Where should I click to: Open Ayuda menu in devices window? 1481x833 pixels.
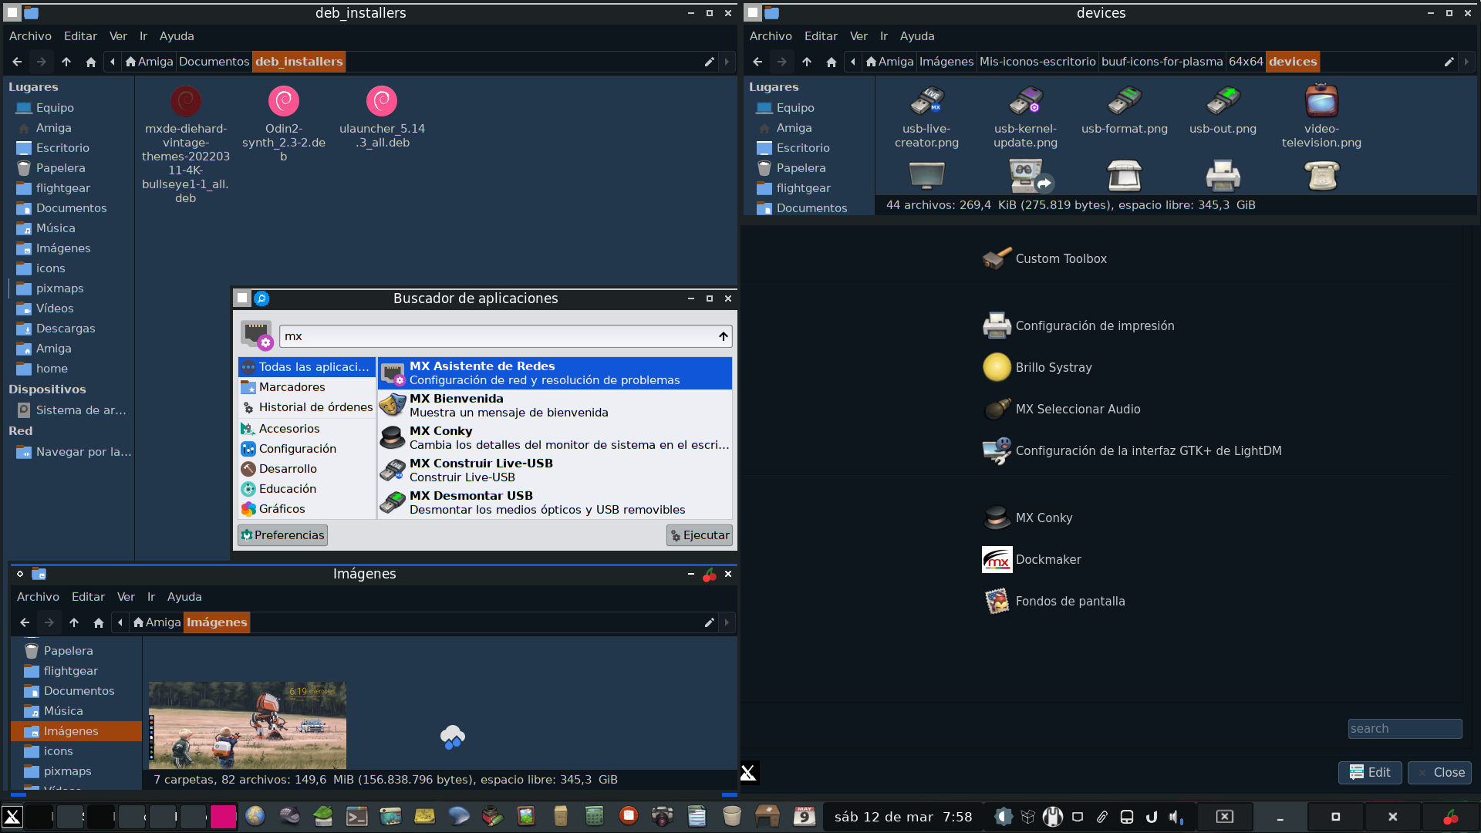point(917,36)
